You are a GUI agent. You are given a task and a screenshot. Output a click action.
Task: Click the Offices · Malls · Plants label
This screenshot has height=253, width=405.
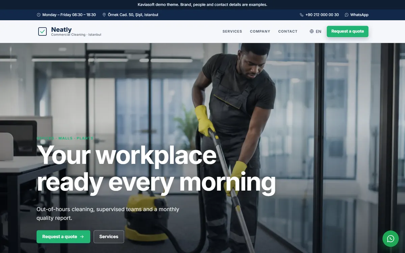click(65, 138)
